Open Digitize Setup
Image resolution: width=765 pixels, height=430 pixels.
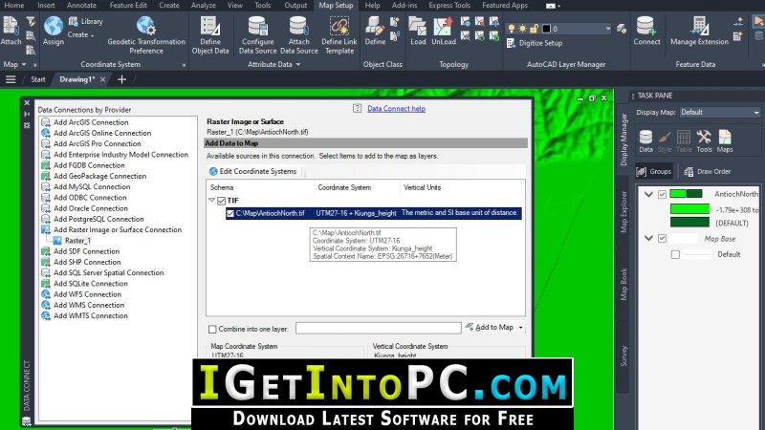[535, 43]
